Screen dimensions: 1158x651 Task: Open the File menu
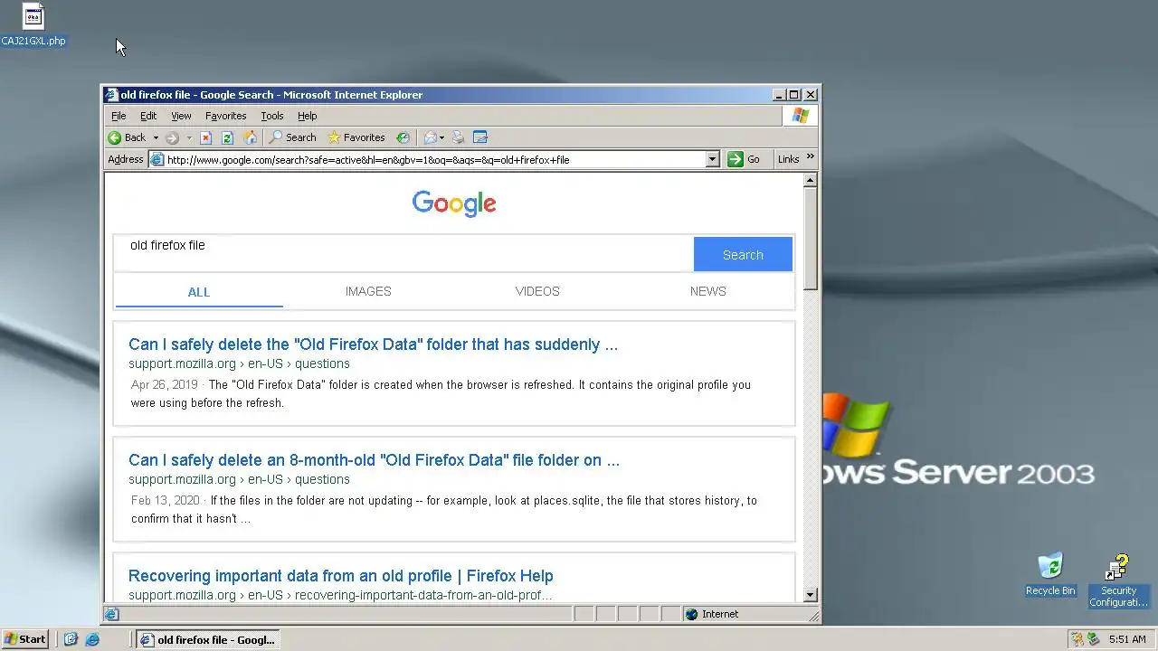pos(119,116)
